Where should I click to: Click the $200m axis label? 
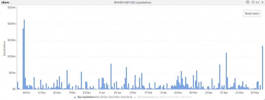tap(12, 24)
